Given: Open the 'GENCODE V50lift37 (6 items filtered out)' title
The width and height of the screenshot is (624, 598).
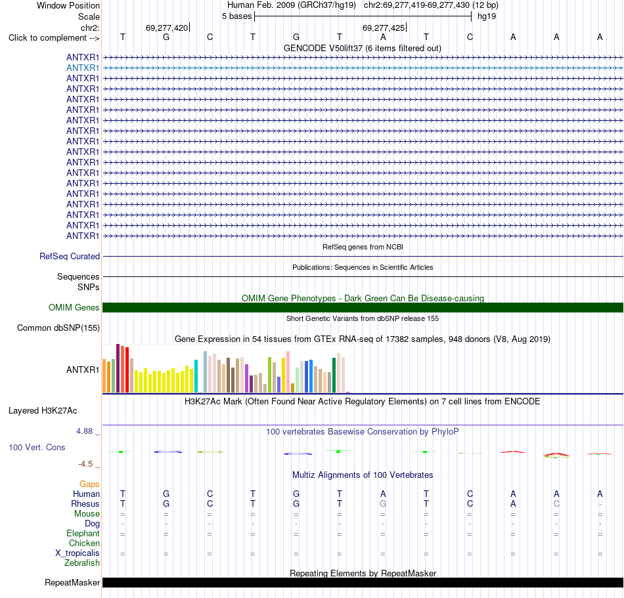Looking at the screenshot, I should (362, 48).
